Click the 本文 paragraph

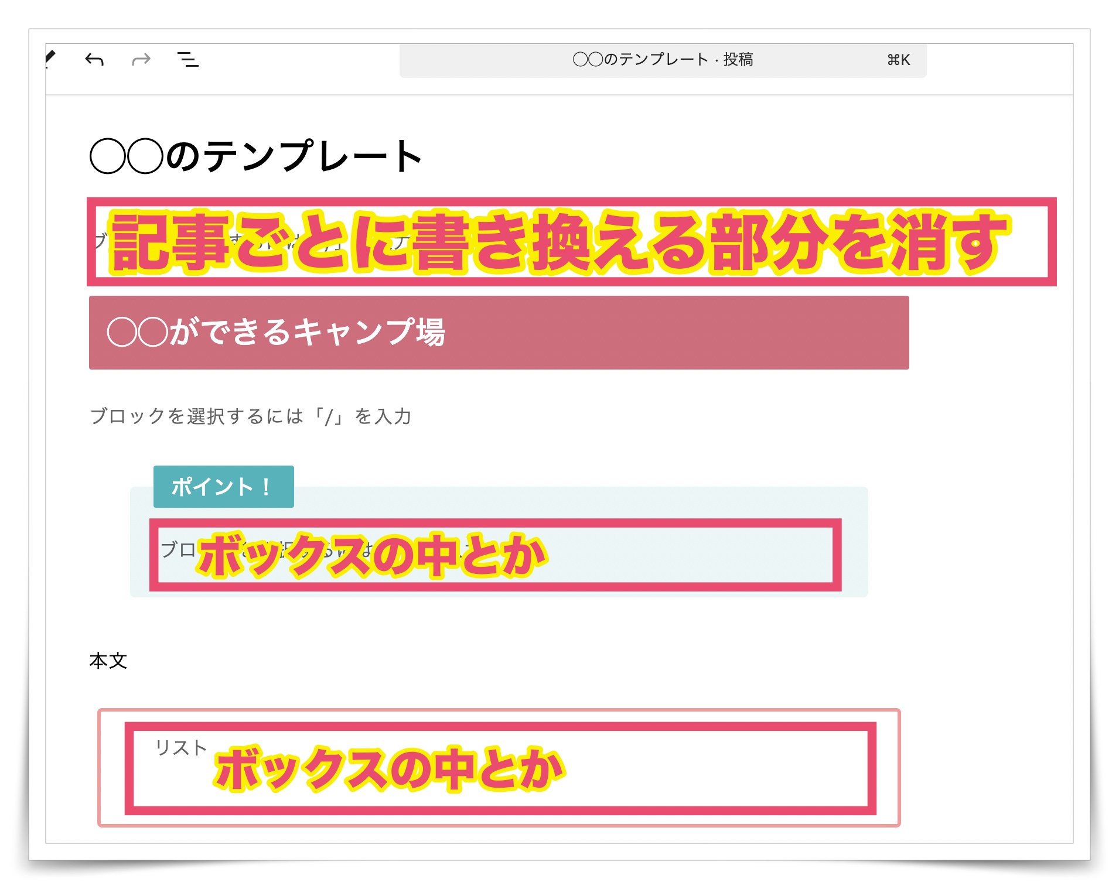[108, 661]
